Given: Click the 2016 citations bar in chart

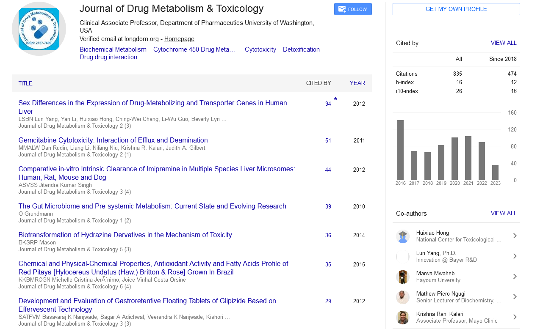Looking at the screenshot, I should point(400,150).
